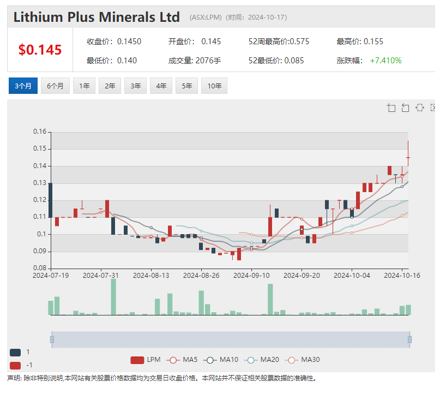
Task: Click the 2024-10-04 axis date
Action: 352,276
